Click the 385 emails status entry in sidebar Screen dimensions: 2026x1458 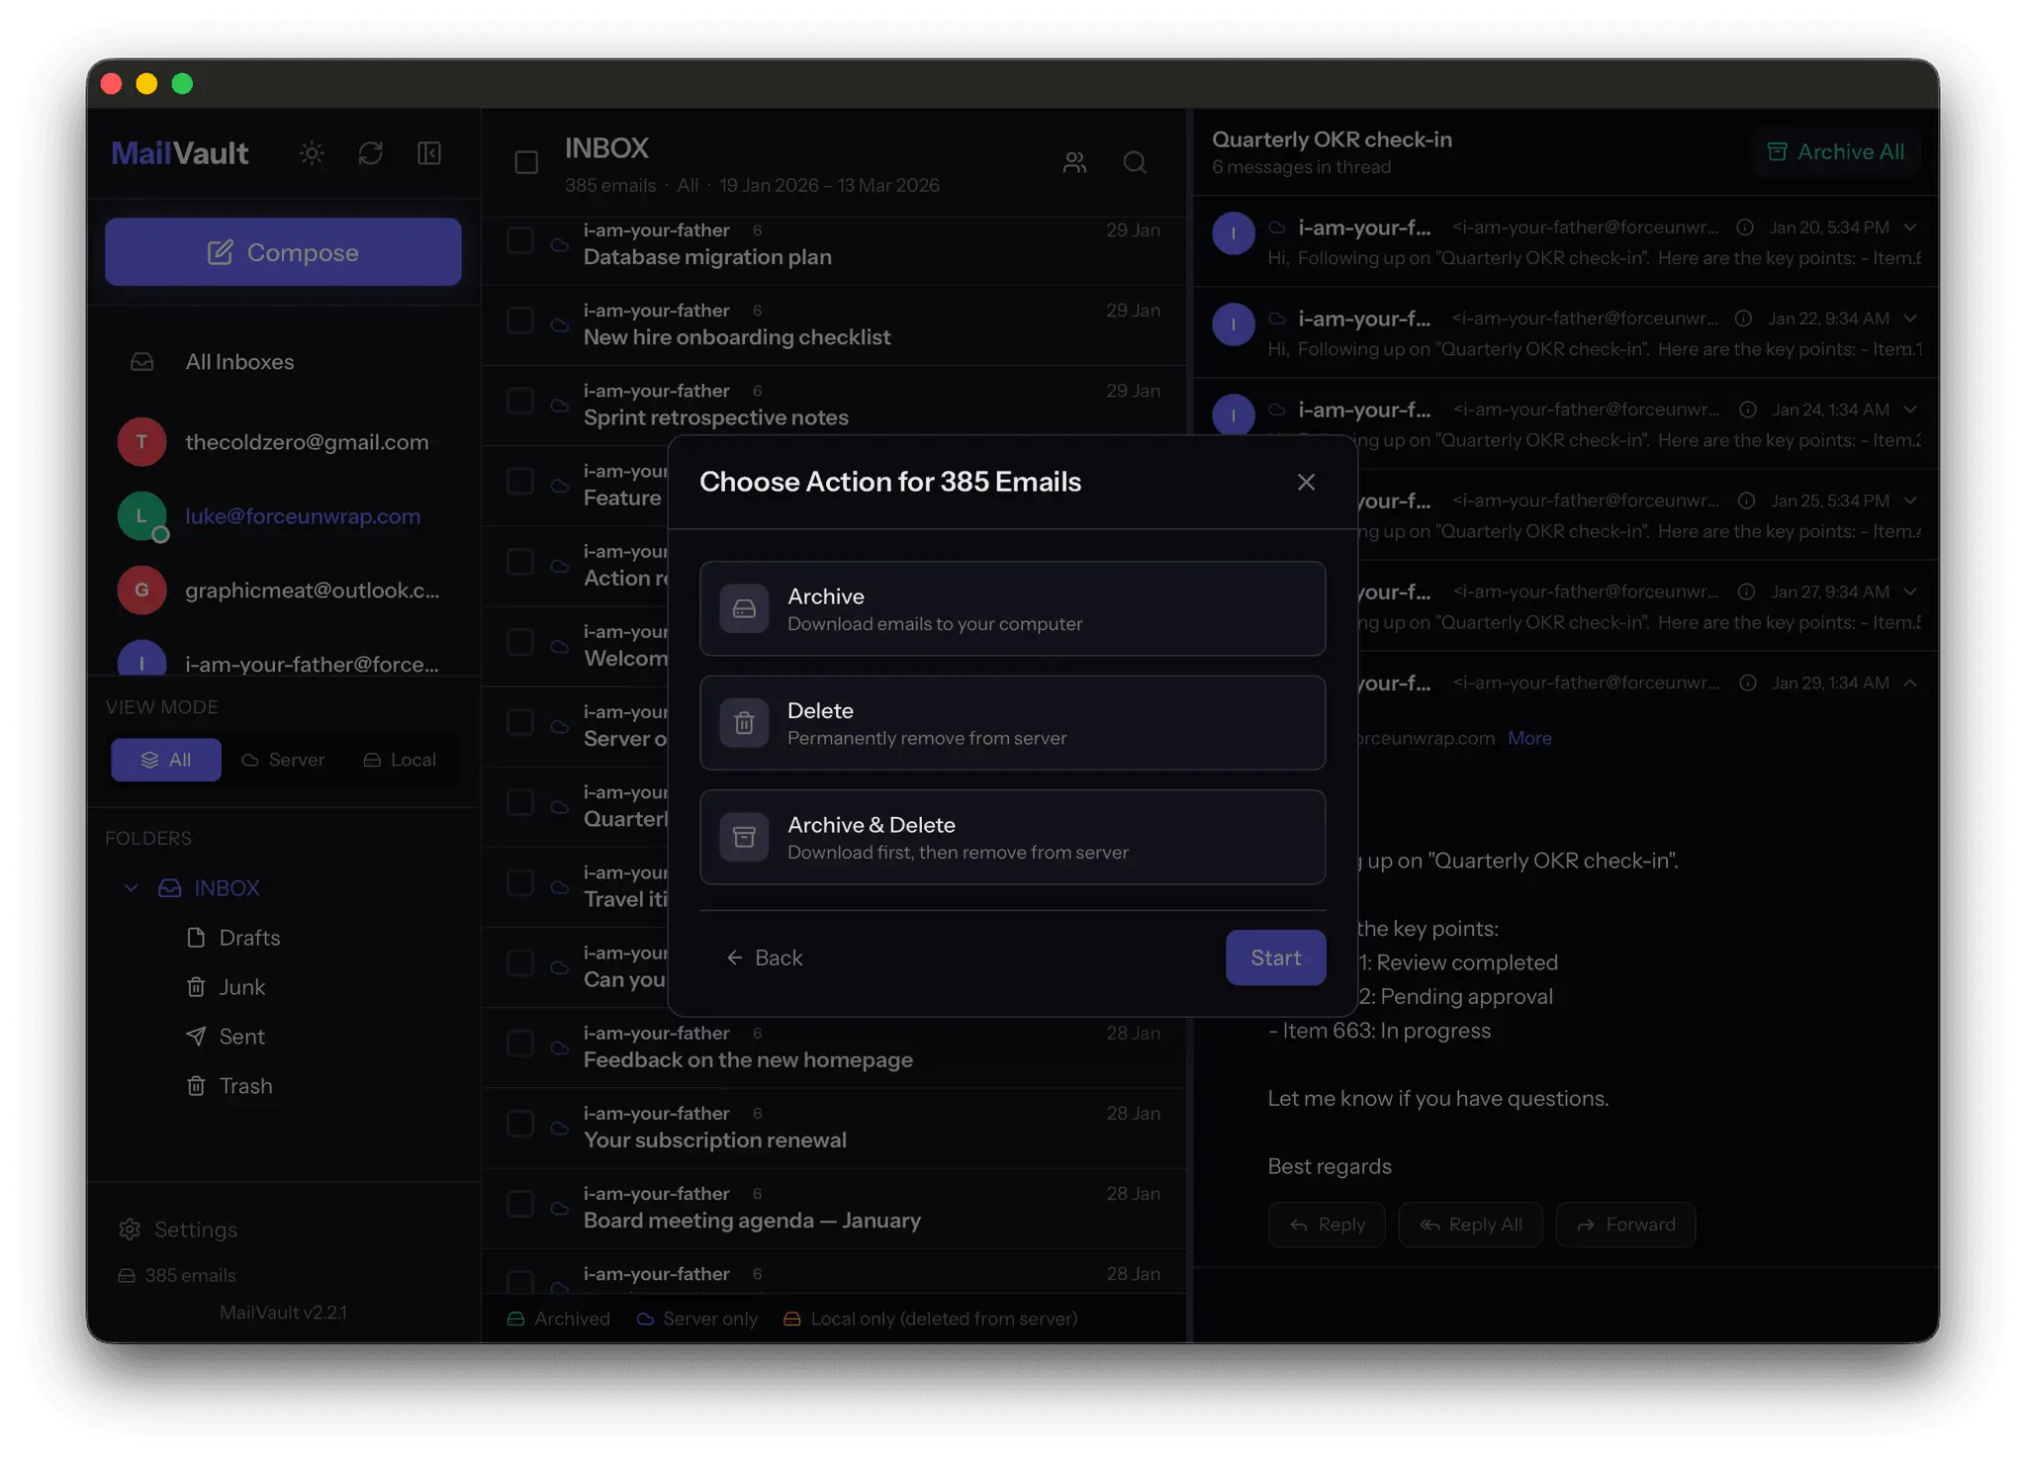pos(178,1275)
